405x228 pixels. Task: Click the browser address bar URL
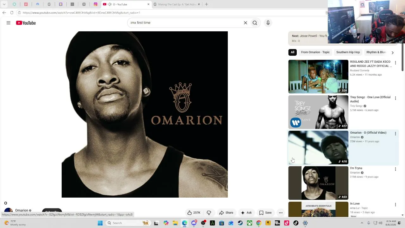pyautogui.click(x=81, y=13)
